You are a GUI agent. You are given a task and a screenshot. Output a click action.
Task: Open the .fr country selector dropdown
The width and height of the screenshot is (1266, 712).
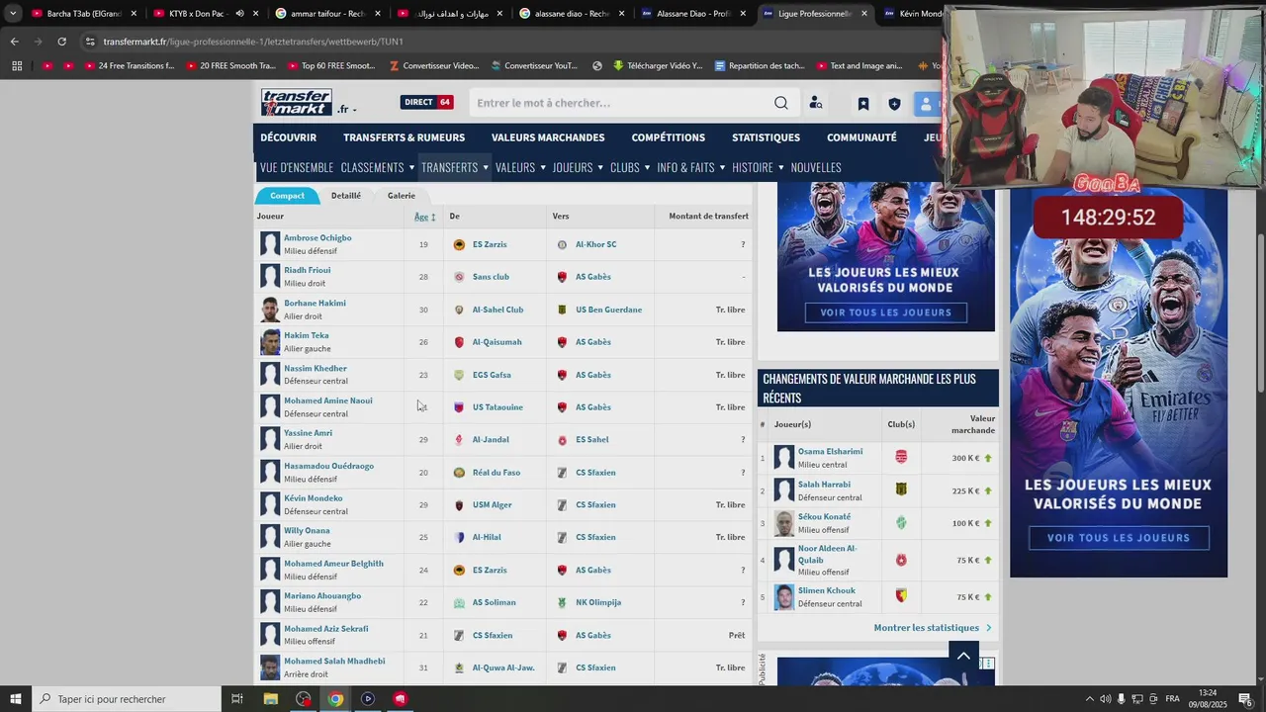click(x=346, y=109)
